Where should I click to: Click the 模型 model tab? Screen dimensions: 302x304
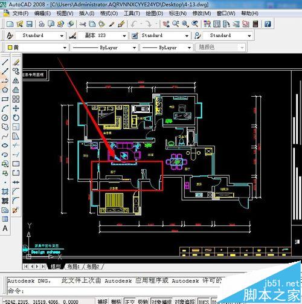(x=56, y=267)
